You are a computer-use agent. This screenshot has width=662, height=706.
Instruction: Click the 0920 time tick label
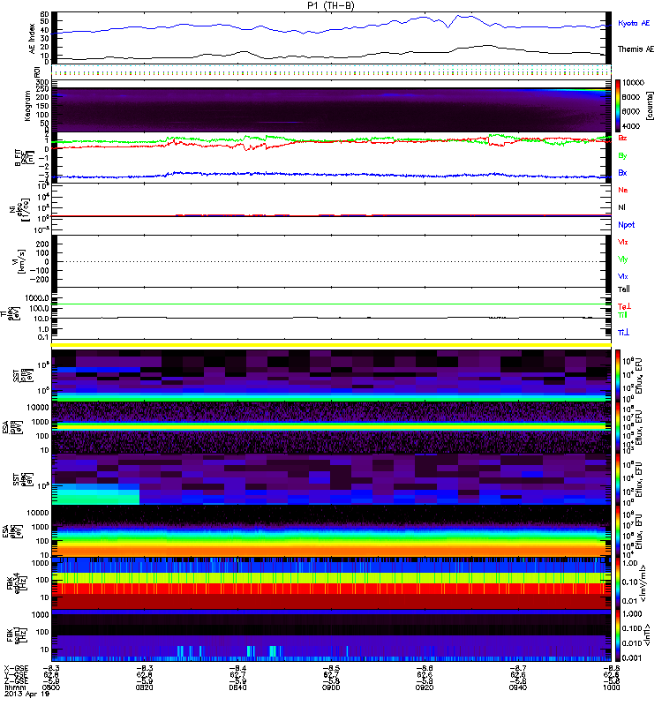click(425, 687)
